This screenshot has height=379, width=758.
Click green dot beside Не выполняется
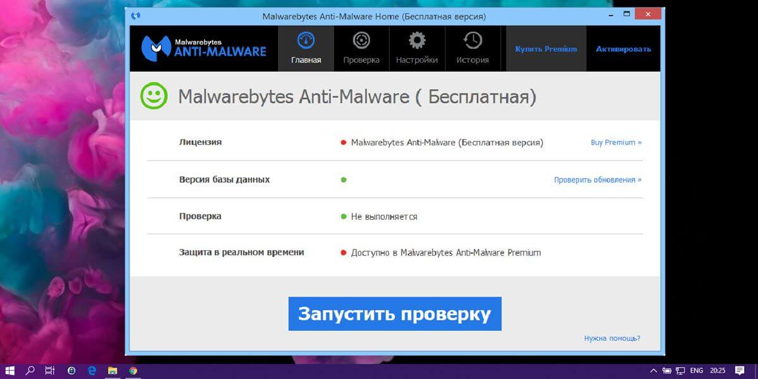point(344,216)
